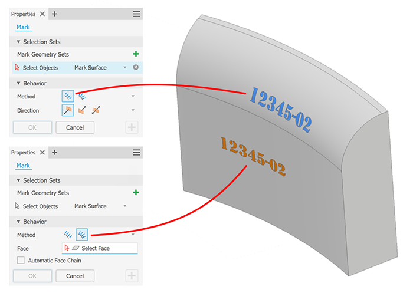Open hamburger menu of upper Properties panel

click(x=136, y=14)
